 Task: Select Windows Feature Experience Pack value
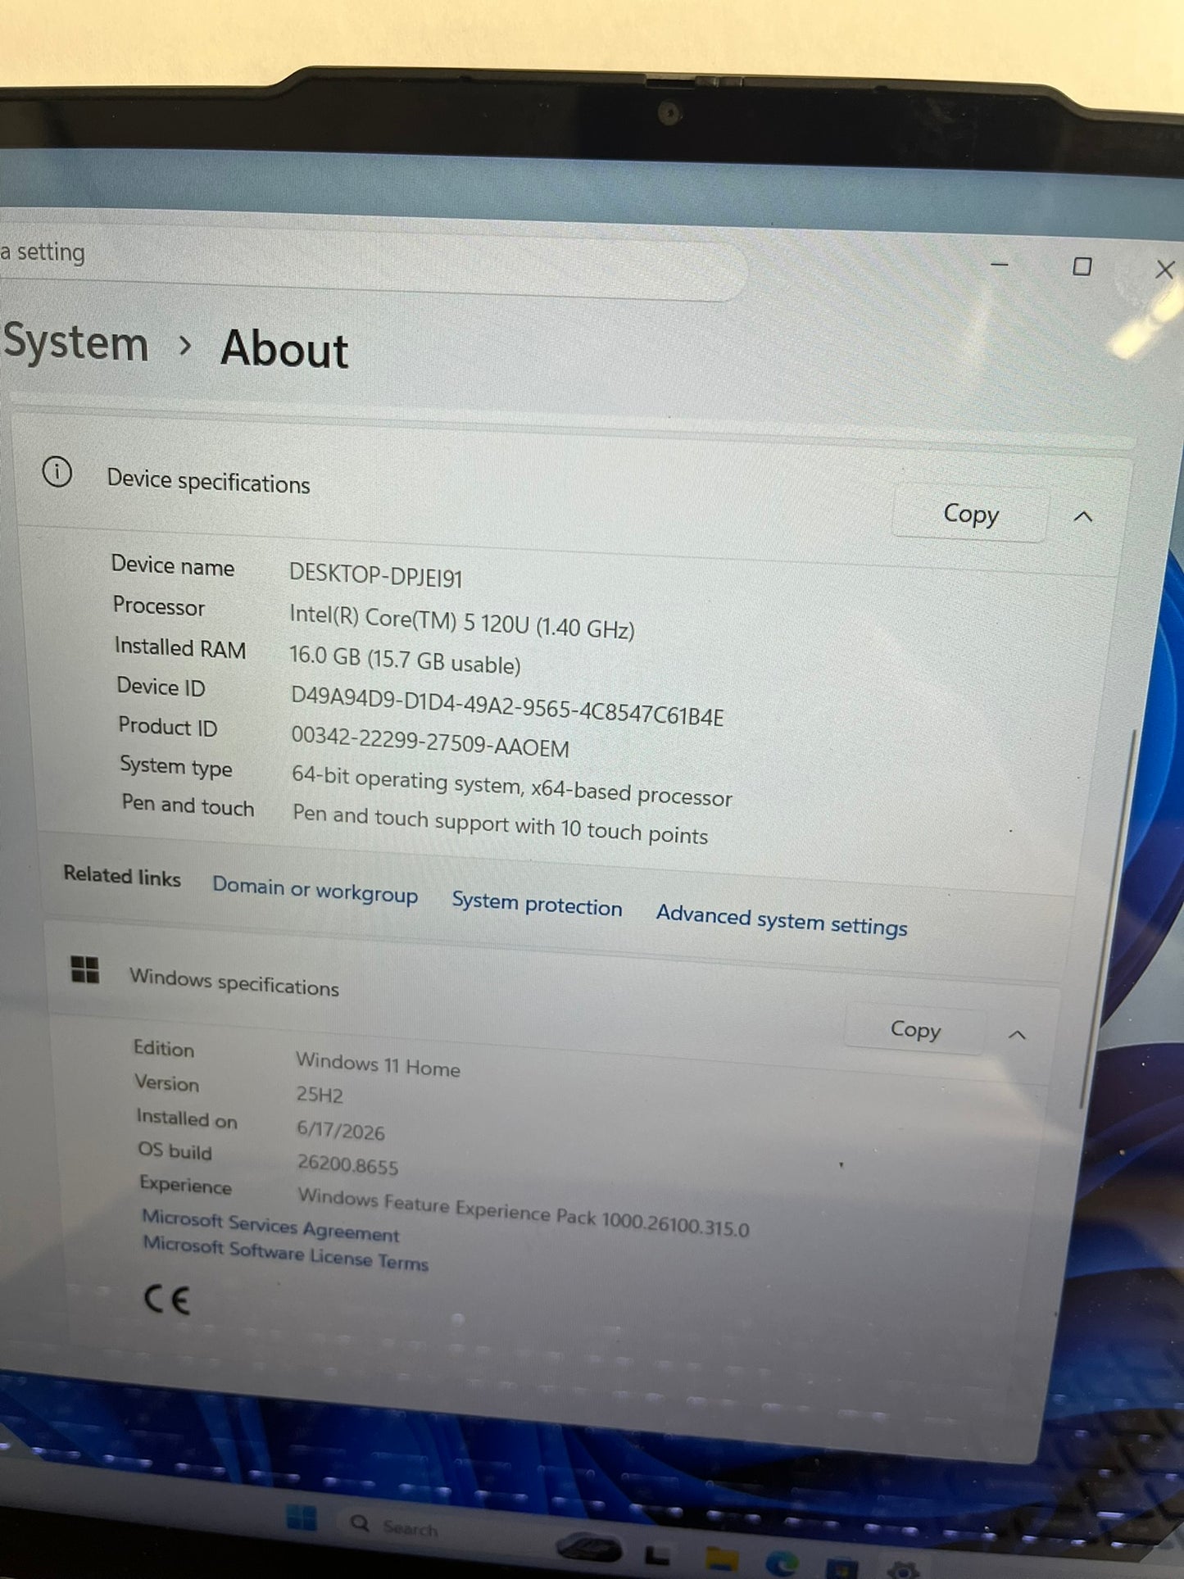(524, 1212)
